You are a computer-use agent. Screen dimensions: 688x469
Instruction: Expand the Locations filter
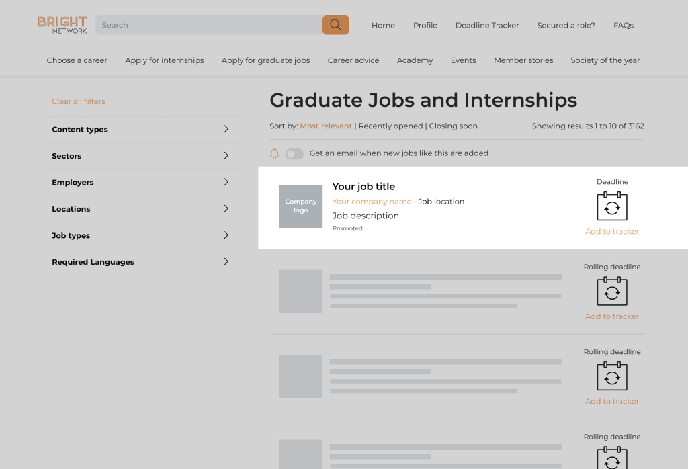click(144, 209)
